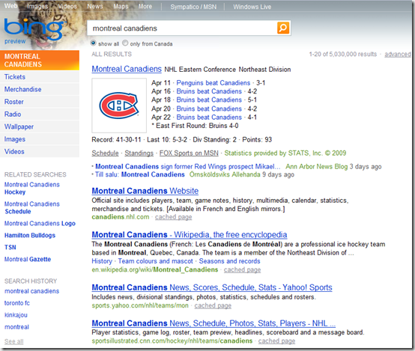Choose Wallpaper in the sidebar
The image size is (415, 351).
pyautogui.click(x=40, y=126)
